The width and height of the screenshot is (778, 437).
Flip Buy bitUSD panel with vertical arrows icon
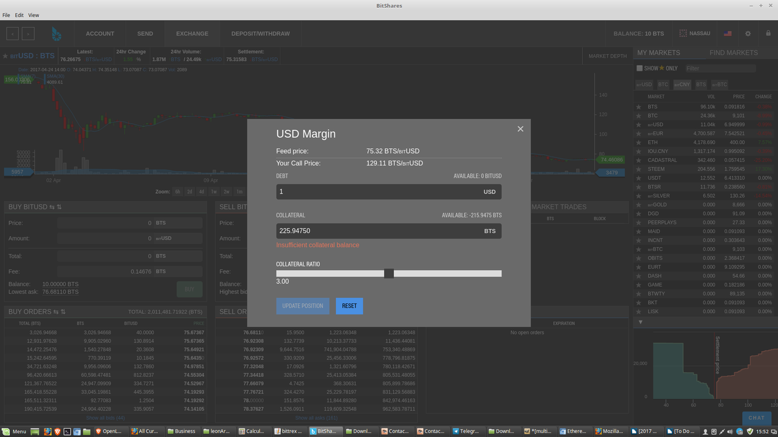59,207
